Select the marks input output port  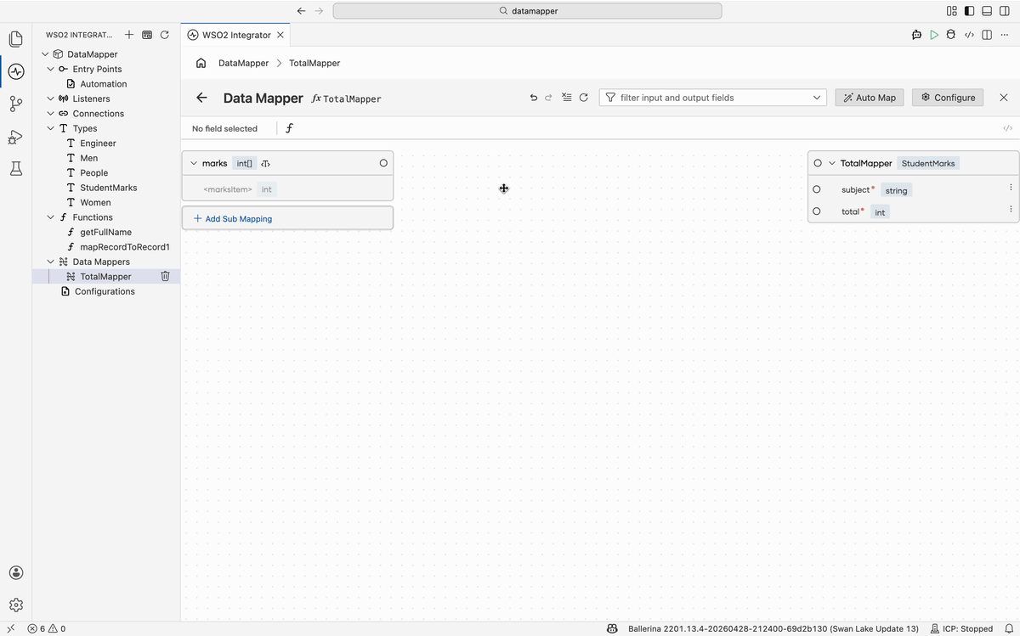pos(383,163)
